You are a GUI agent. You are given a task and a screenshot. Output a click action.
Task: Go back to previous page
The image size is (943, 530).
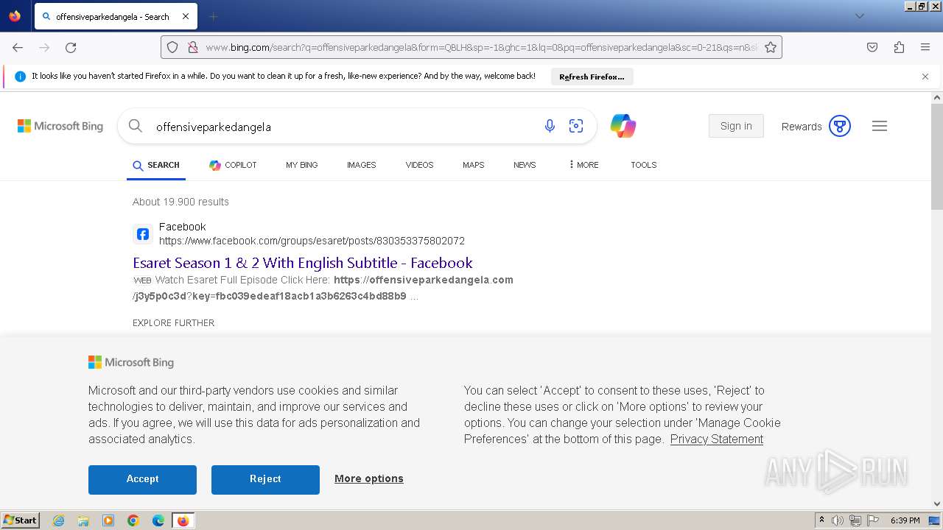pos(18,47)
